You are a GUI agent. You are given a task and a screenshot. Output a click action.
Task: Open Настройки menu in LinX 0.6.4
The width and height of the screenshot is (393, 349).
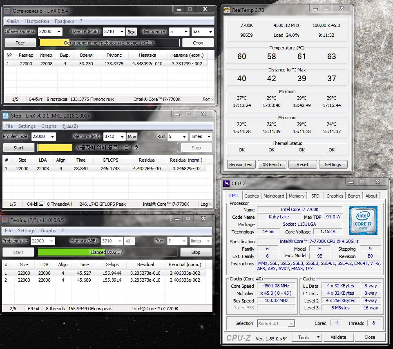point(37,21)
